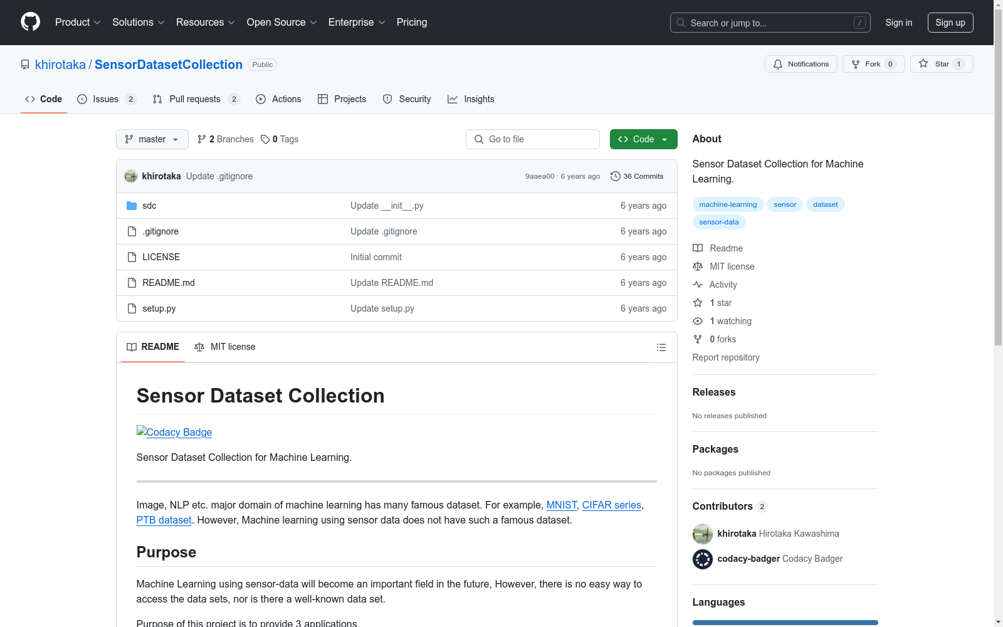View 1 watching link
Screen dimensions: 1003x627
tap(722, 321)
